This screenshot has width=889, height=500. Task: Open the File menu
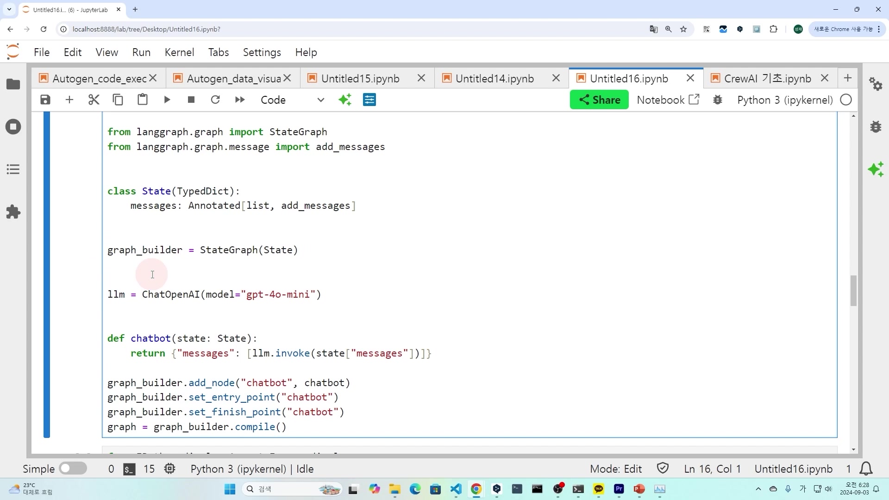point(42,52)
